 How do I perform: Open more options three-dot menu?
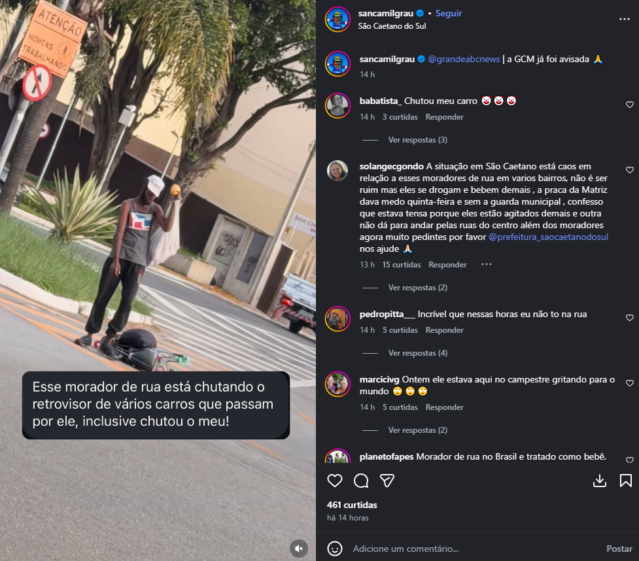point(625,19)
